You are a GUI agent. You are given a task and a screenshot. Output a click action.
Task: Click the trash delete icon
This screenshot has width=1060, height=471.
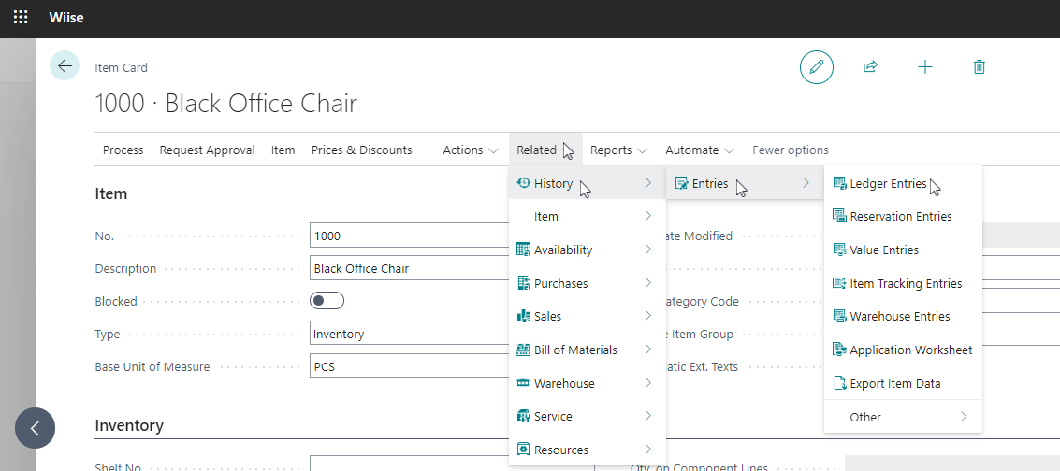click(x=979, y=67)
